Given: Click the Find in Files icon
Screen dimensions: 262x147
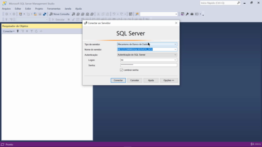Looking at the screenshot, I should click(137, 14).
